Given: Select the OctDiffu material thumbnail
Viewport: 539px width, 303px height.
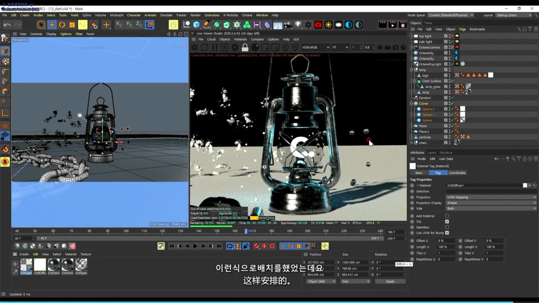Looking at the screenshot, I should (40, 266).
